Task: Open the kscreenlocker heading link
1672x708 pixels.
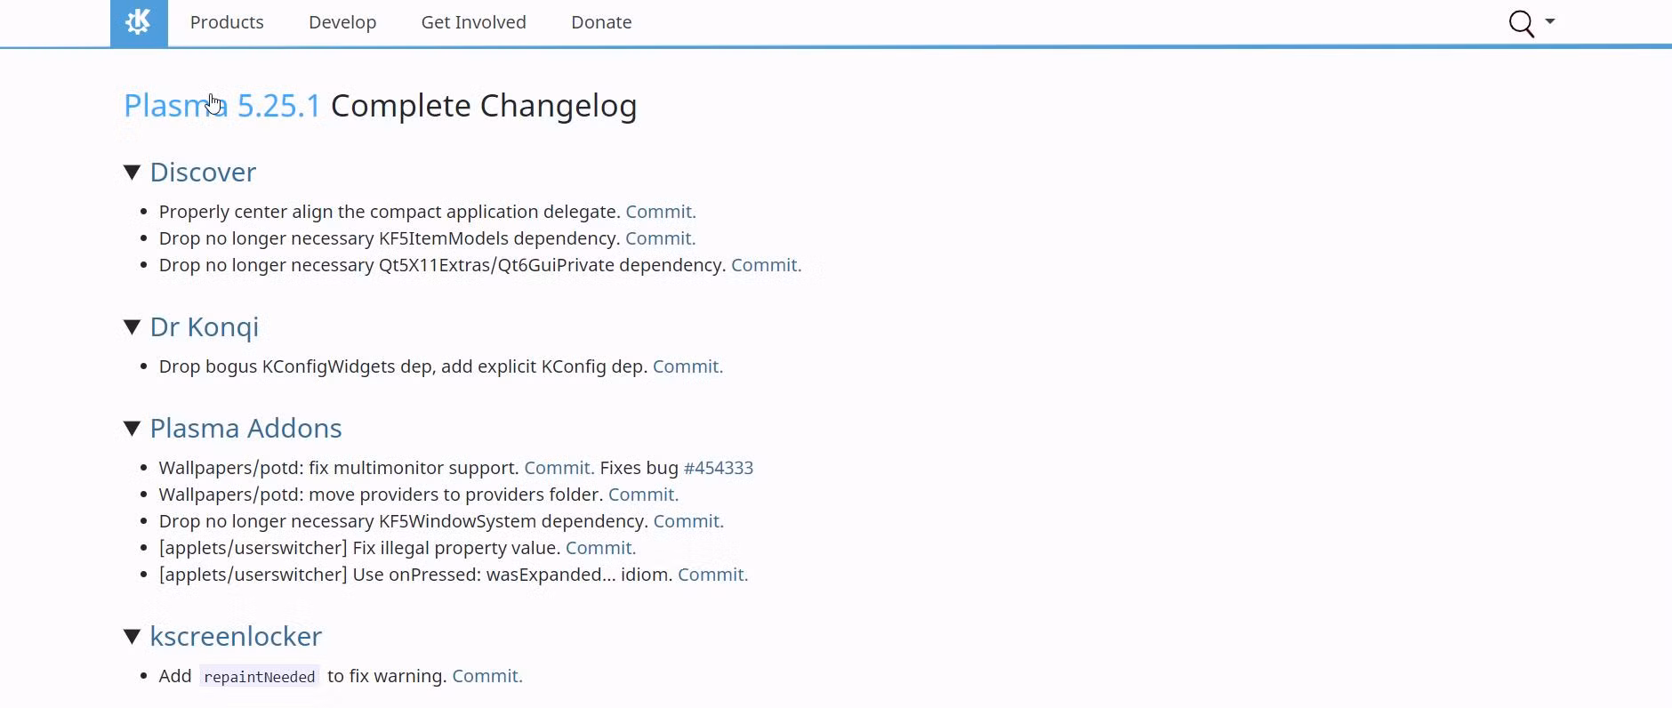Action: [x=236, y=637]
